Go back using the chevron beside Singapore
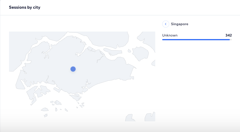The height and width of the screenshot is (132, 240). pyautogui.click(x=166, y=24)
